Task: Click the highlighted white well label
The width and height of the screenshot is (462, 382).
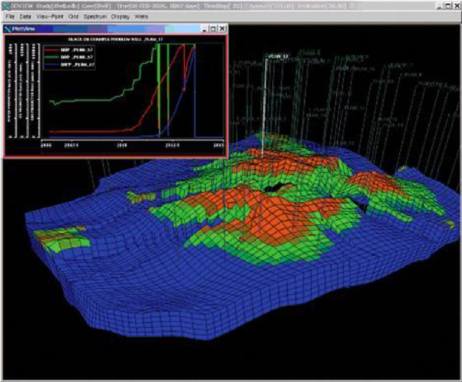Action: tap(278, 56)
